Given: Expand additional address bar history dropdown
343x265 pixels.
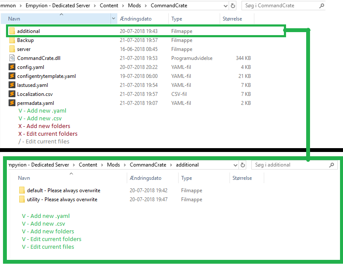Looking at the screenshot, I should pyautogui.click(x=236, y=165).
